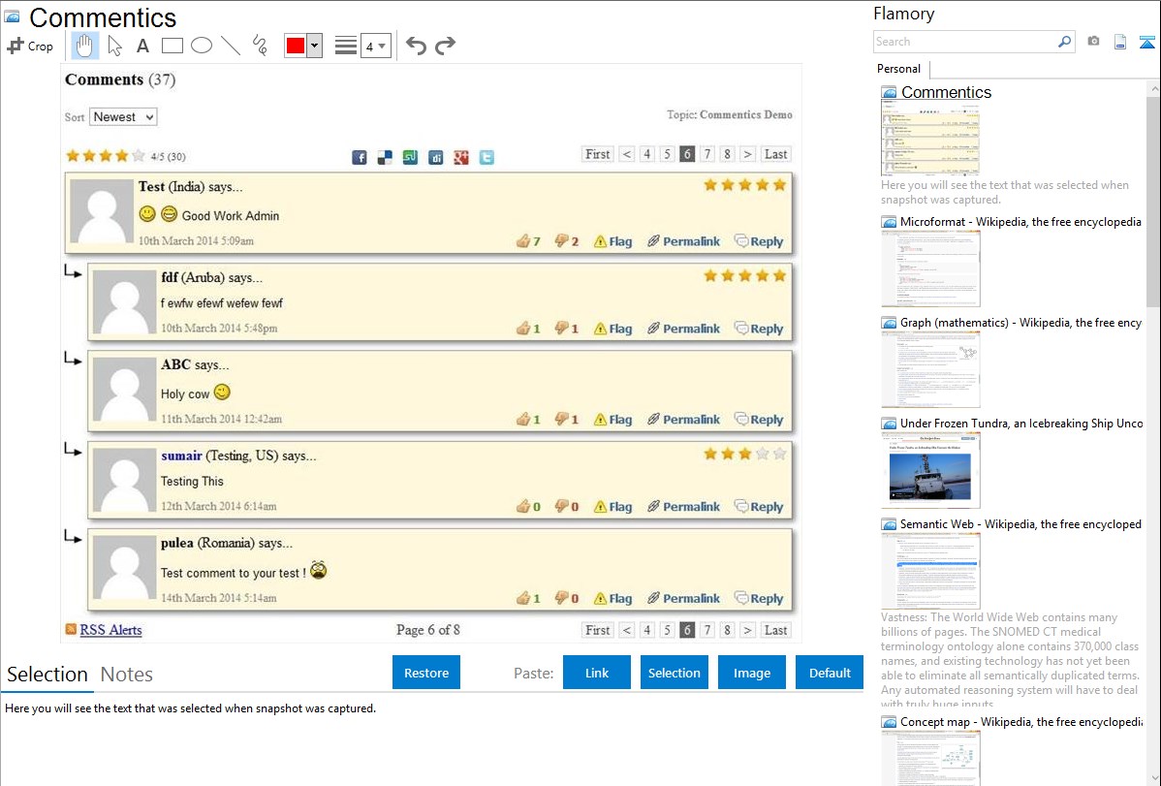Share the page on Facebook
The width and height of the screenshot is (1161, 786).
coord(360,157)
